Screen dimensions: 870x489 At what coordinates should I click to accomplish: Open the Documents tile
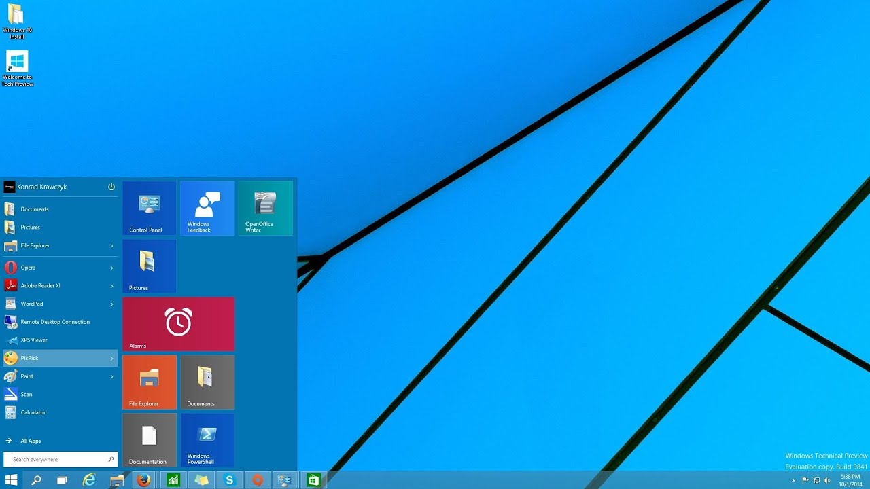tap(207, 382)
